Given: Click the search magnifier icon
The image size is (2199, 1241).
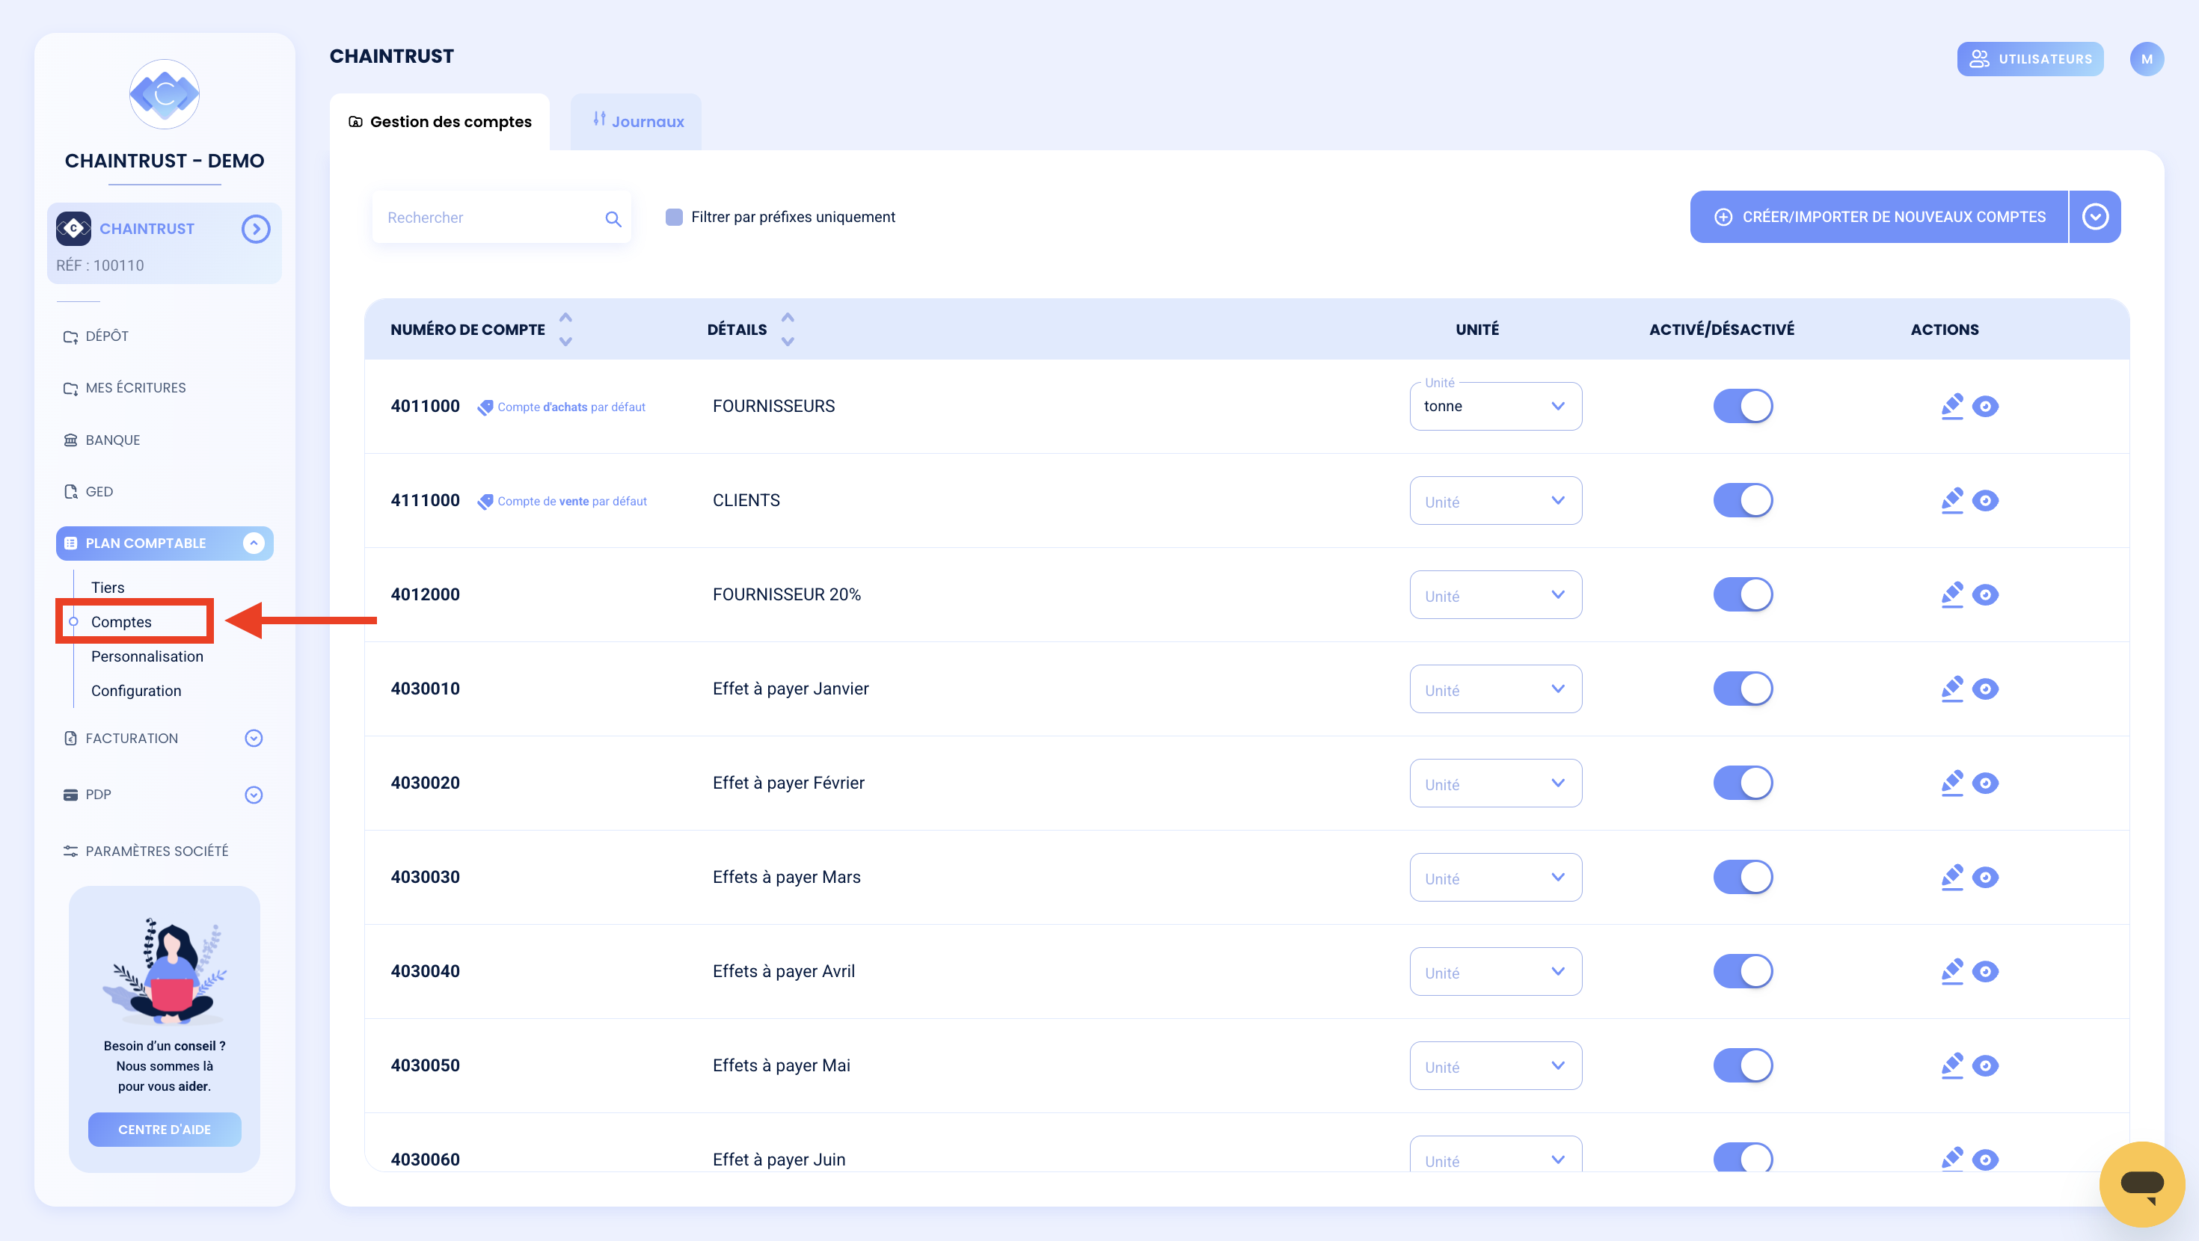Looking at the screenshot, I should [613, 218].
